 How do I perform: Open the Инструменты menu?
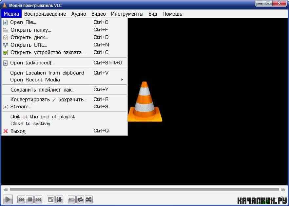pyautogui.click(x=127, y=14)
